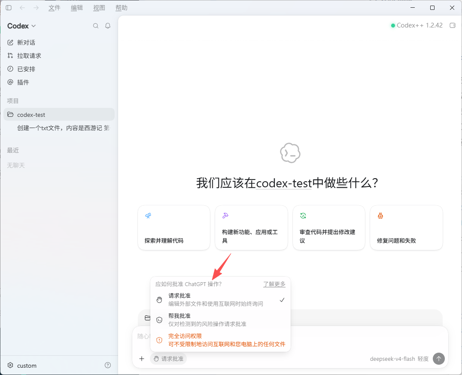Click the help question mark icon

108,365
